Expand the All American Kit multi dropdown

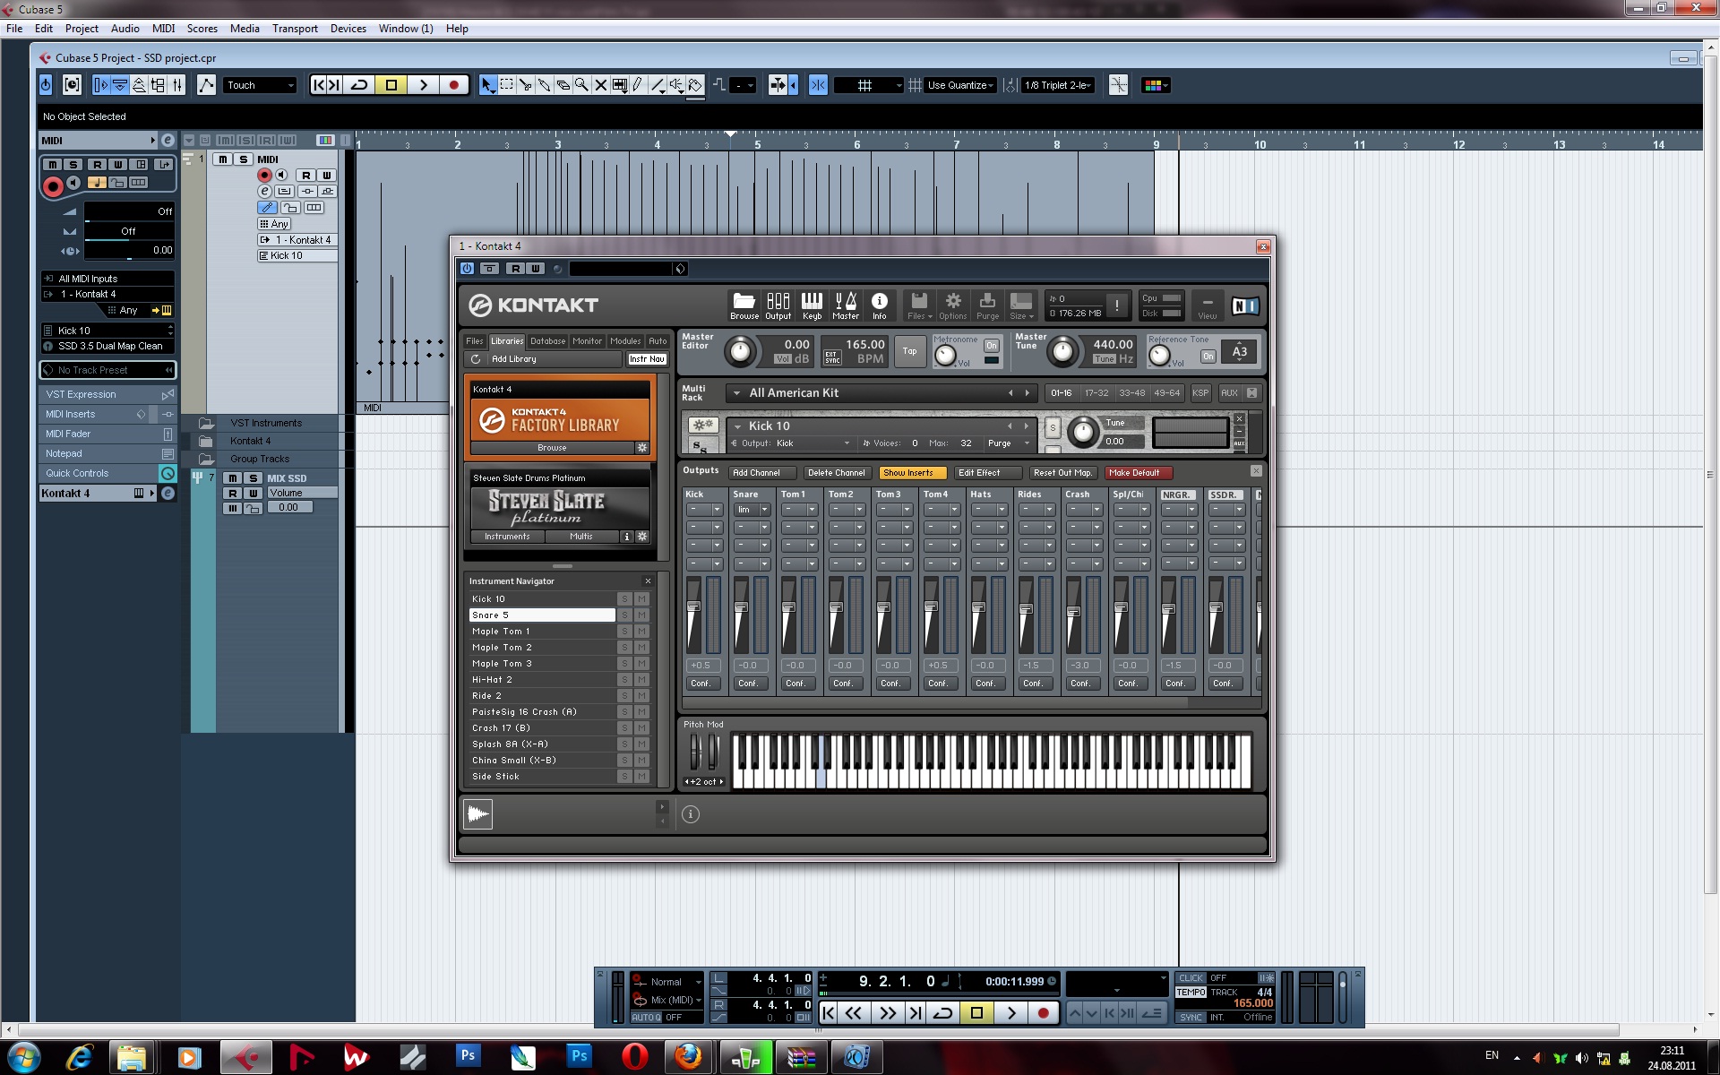[736, 392]
